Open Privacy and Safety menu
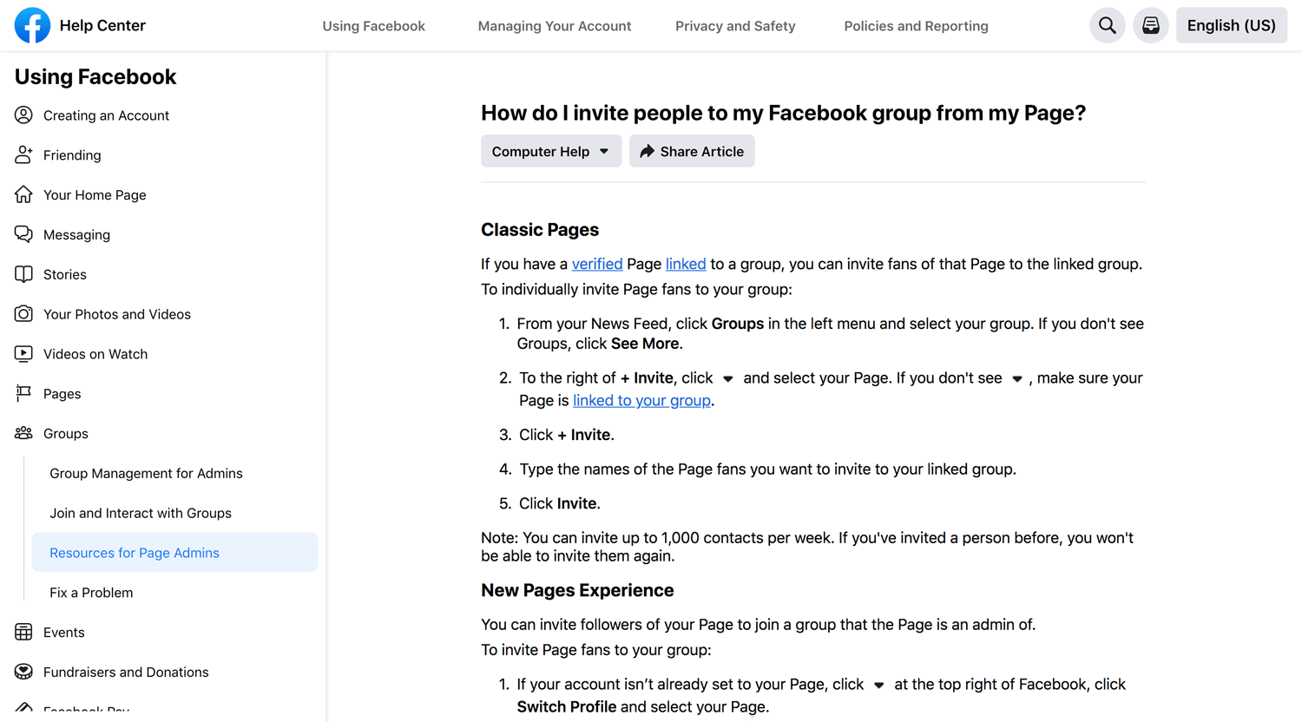The image size is (1302, 722). click(735, 26)
